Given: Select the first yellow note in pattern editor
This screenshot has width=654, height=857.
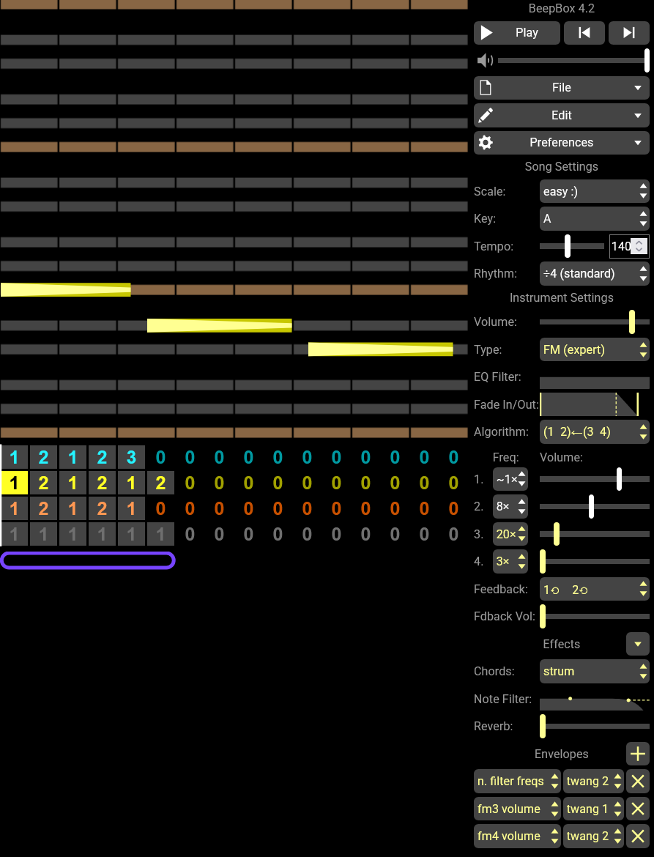Looking at the screenshot, I should (66, 289).
